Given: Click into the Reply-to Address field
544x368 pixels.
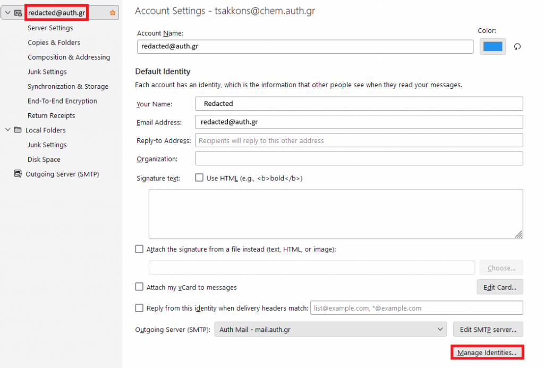Looking at the screenshot, I should 359,140.
